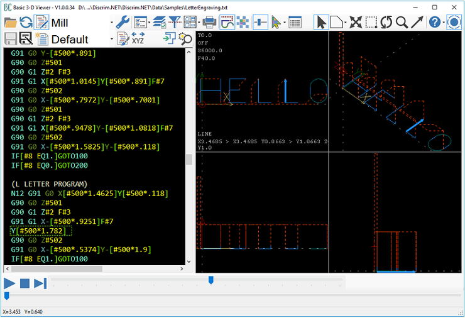Click the rotate view icon
The height and width of the screenshot is (318, 465).
[386, 23]
